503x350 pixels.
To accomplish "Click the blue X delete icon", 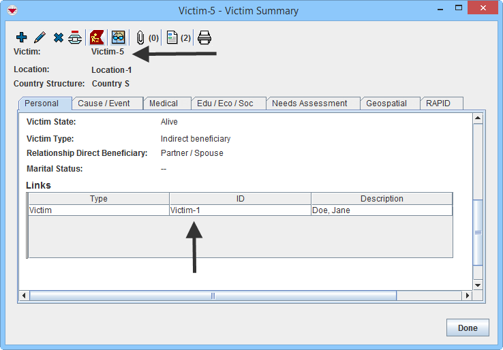I will (58, 37).
